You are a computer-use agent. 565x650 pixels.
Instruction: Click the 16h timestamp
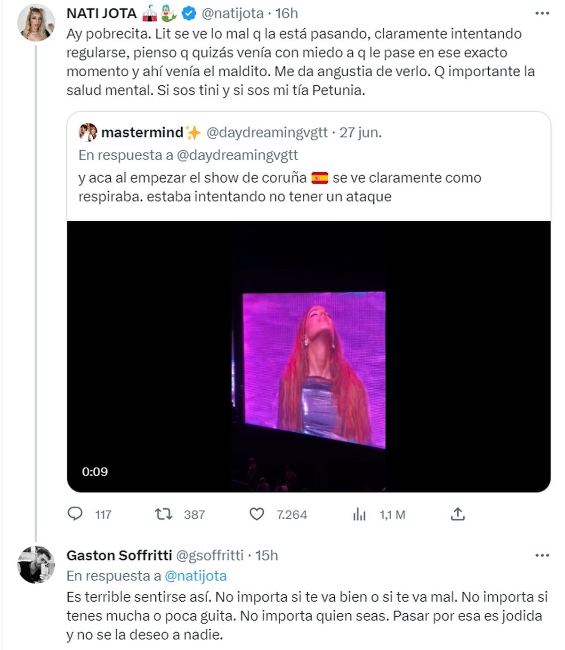[x=286, y=14]
